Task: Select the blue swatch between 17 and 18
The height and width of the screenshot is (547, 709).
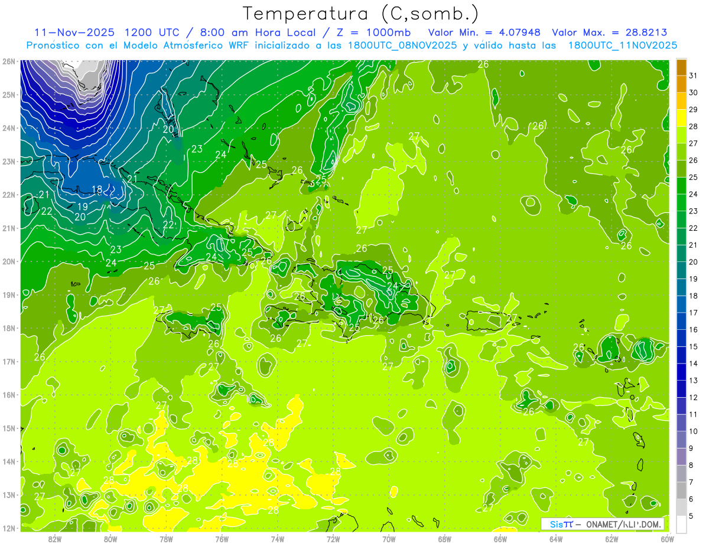Action: pos(681,304)
